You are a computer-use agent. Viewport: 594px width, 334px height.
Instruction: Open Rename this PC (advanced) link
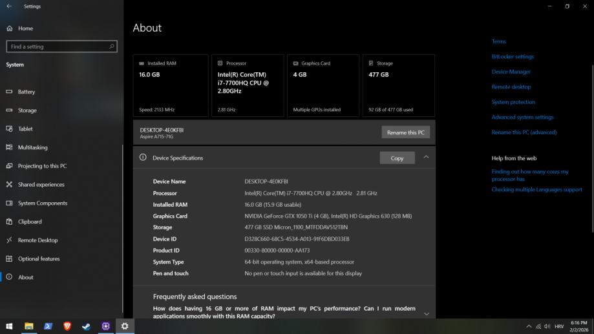524,132
